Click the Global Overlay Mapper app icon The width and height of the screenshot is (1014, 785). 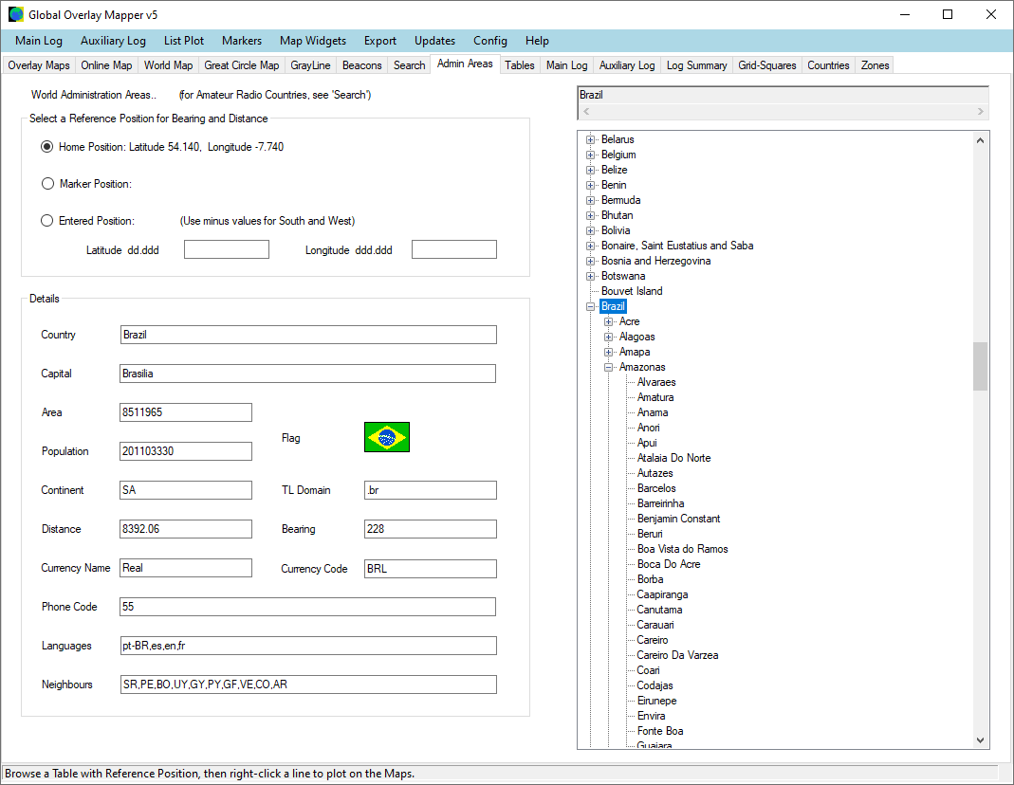15,14
